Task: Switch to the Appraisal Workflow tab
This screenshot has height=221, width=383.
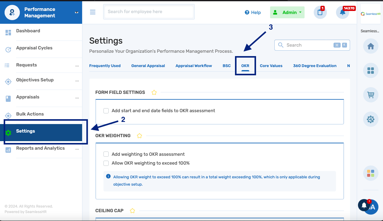Action: click(194, 66)
